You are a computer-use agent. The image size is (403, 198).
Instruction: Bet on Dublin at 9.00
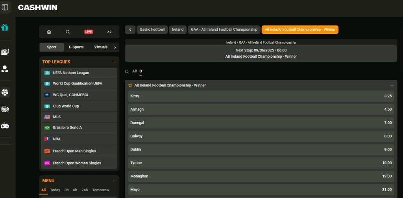(261, 150)
